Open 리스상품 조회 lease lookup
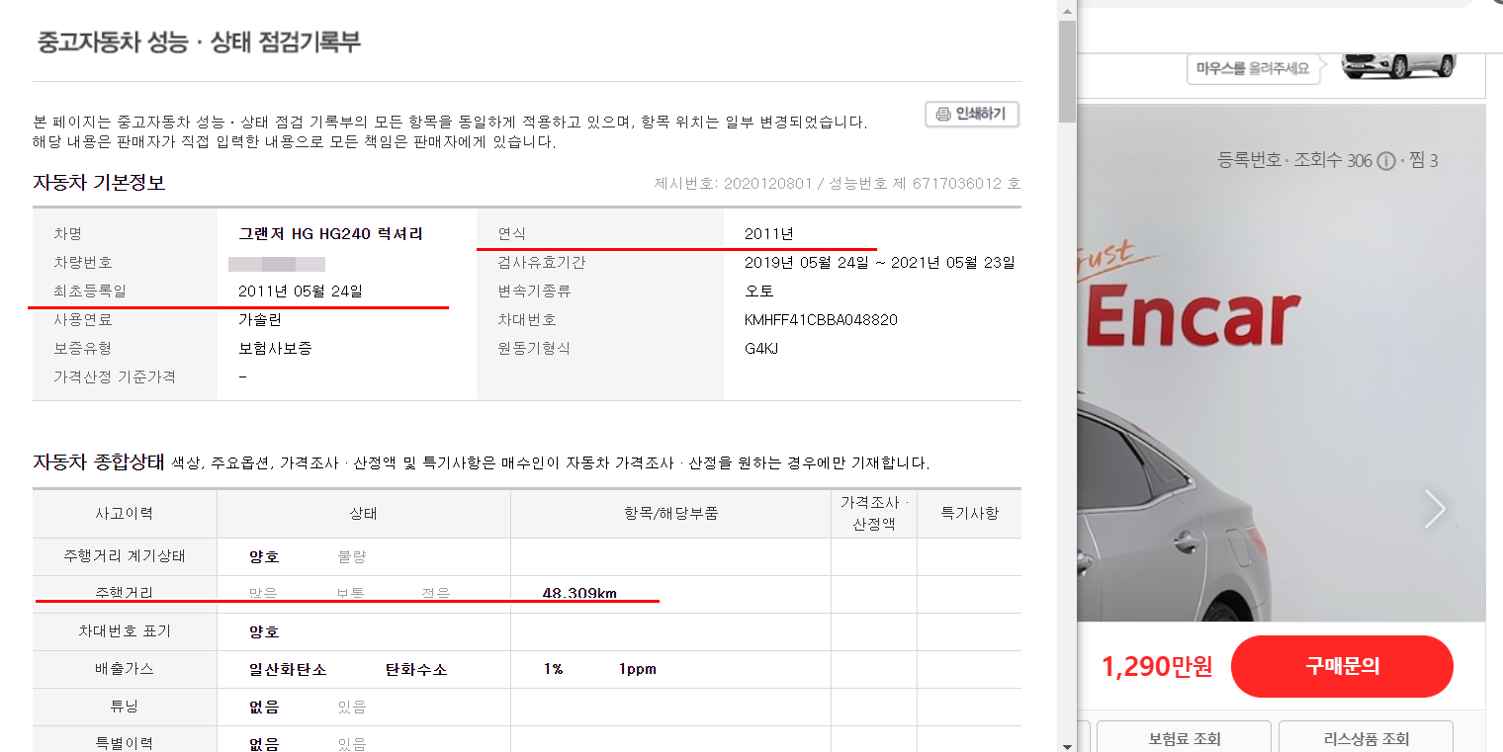This screenshot has width=1503, height=752. tap(1366, 738)
